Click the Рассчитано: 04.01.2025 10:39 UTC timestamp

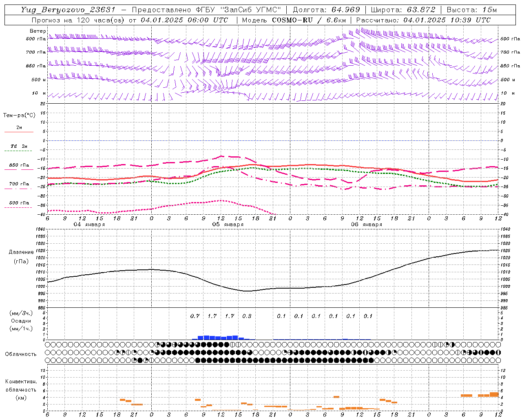tap(423, 20)
